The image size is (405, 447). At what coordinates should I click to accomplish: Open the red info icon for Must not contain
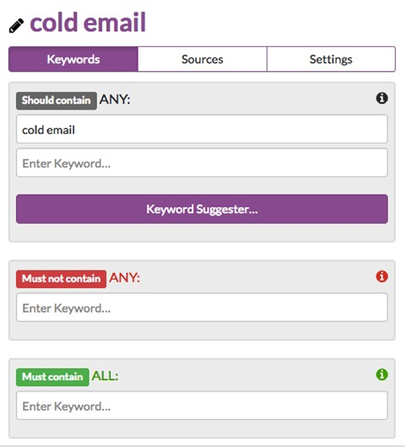[x=381, y=276]
